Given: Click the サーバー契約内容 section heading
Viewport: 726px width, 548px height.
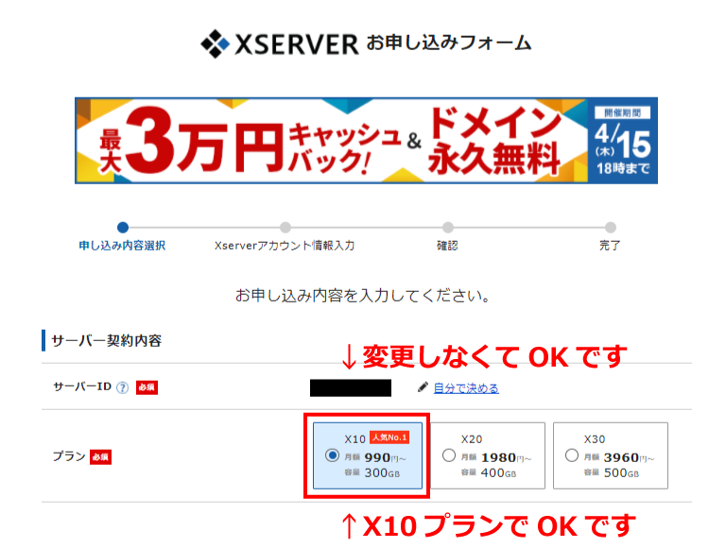Looking at the screenshot, I should [107, 341].
